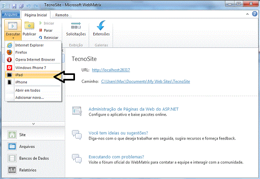Open the Site workspace
This screenshot has width=260, height=179.
coord(33,135)
